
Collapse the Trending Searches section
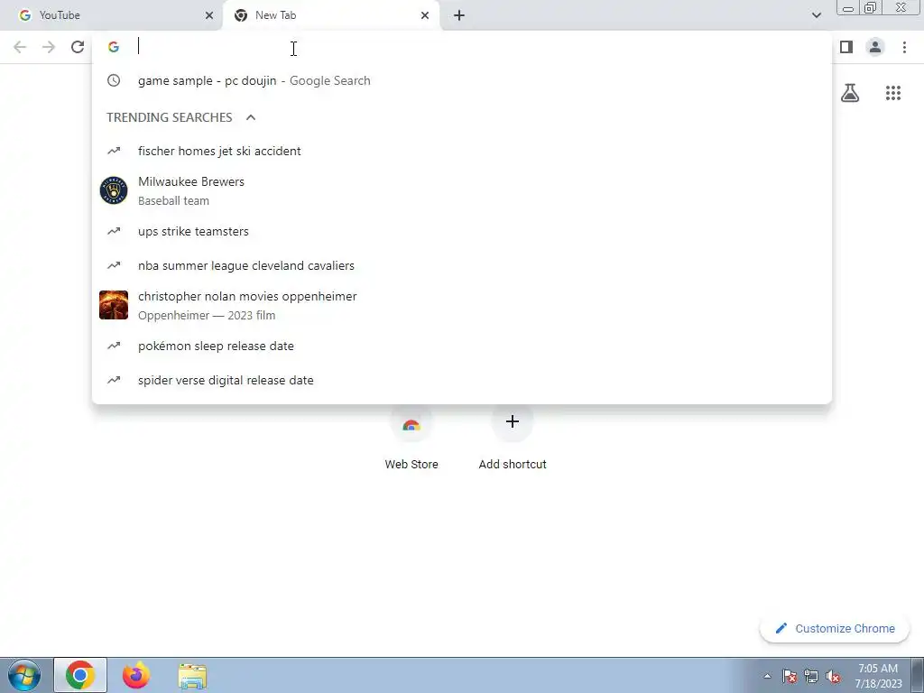tap(251, 117)
